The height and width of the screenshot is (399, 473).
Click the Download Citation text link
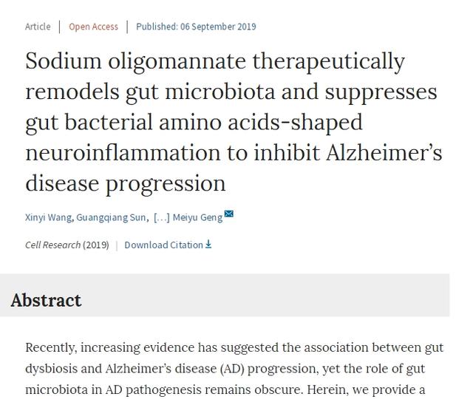163,245
